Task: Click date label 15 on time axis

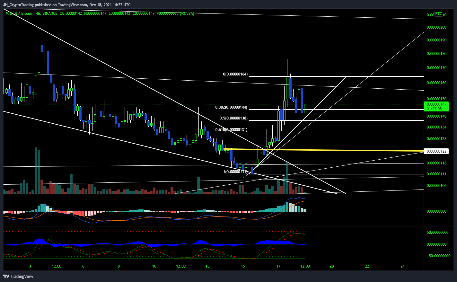Action: tap(243, 266)
